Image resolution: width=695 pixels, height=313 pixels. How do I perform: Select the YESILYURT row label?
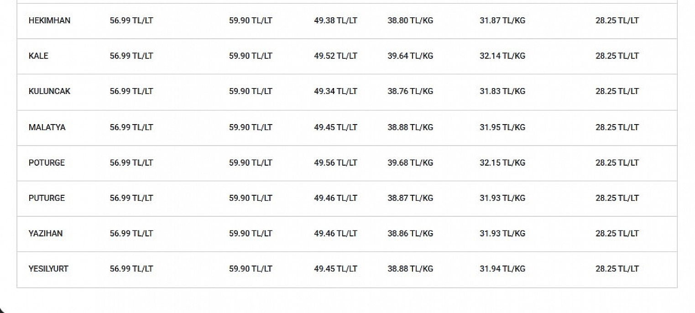pyautogui.click(x=48, y=269)
